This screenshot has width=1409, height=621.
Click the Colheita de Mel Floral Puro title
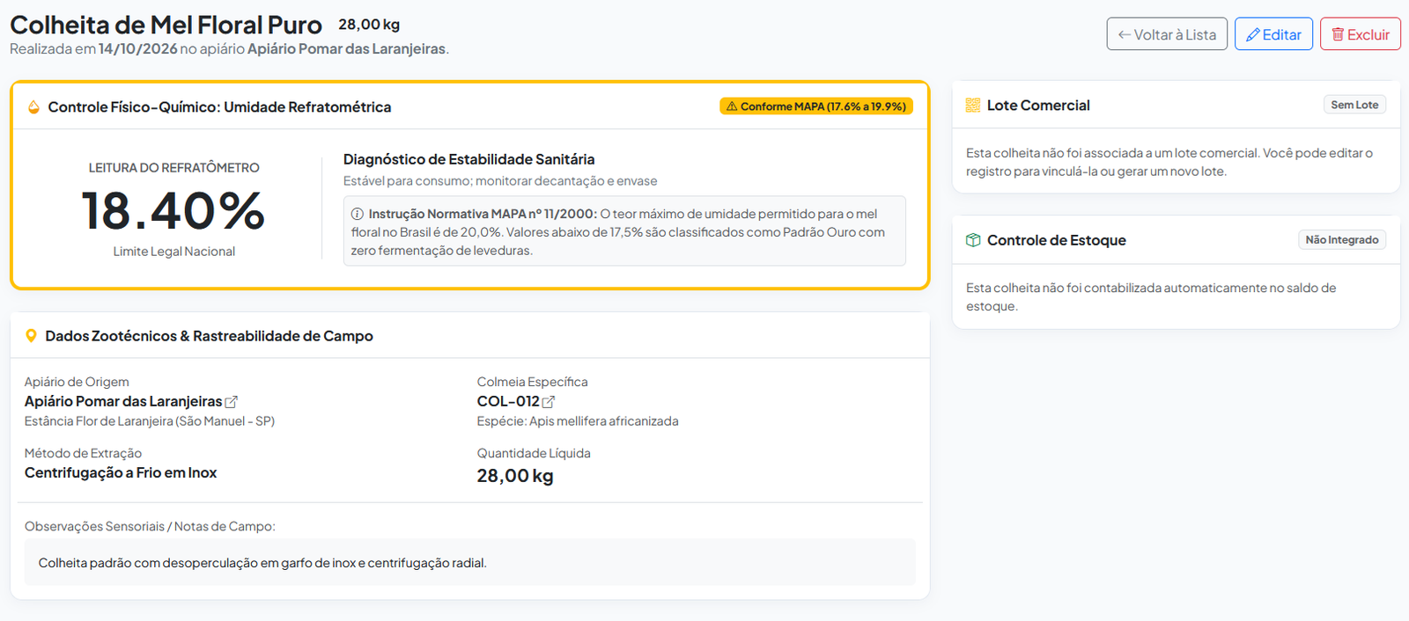tap(166, 25)
